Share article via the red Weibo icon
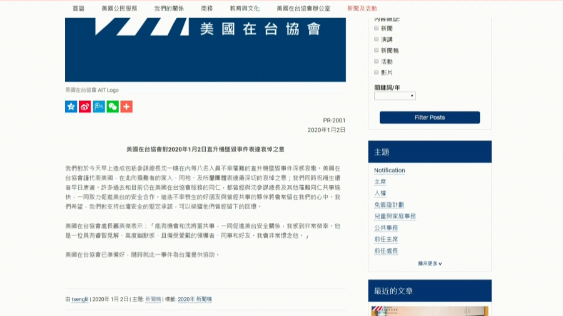563x316 pixels. click(84, 106)
